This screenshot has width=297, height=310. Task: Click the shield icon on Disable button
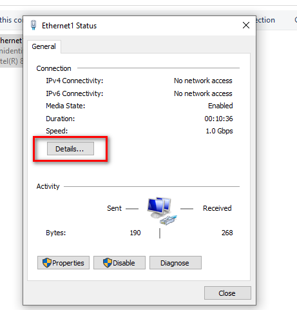pyautogui.click(x=108, y=262)
